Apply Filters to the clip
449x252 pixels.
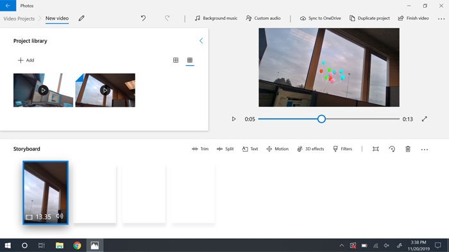coord(343,149)
